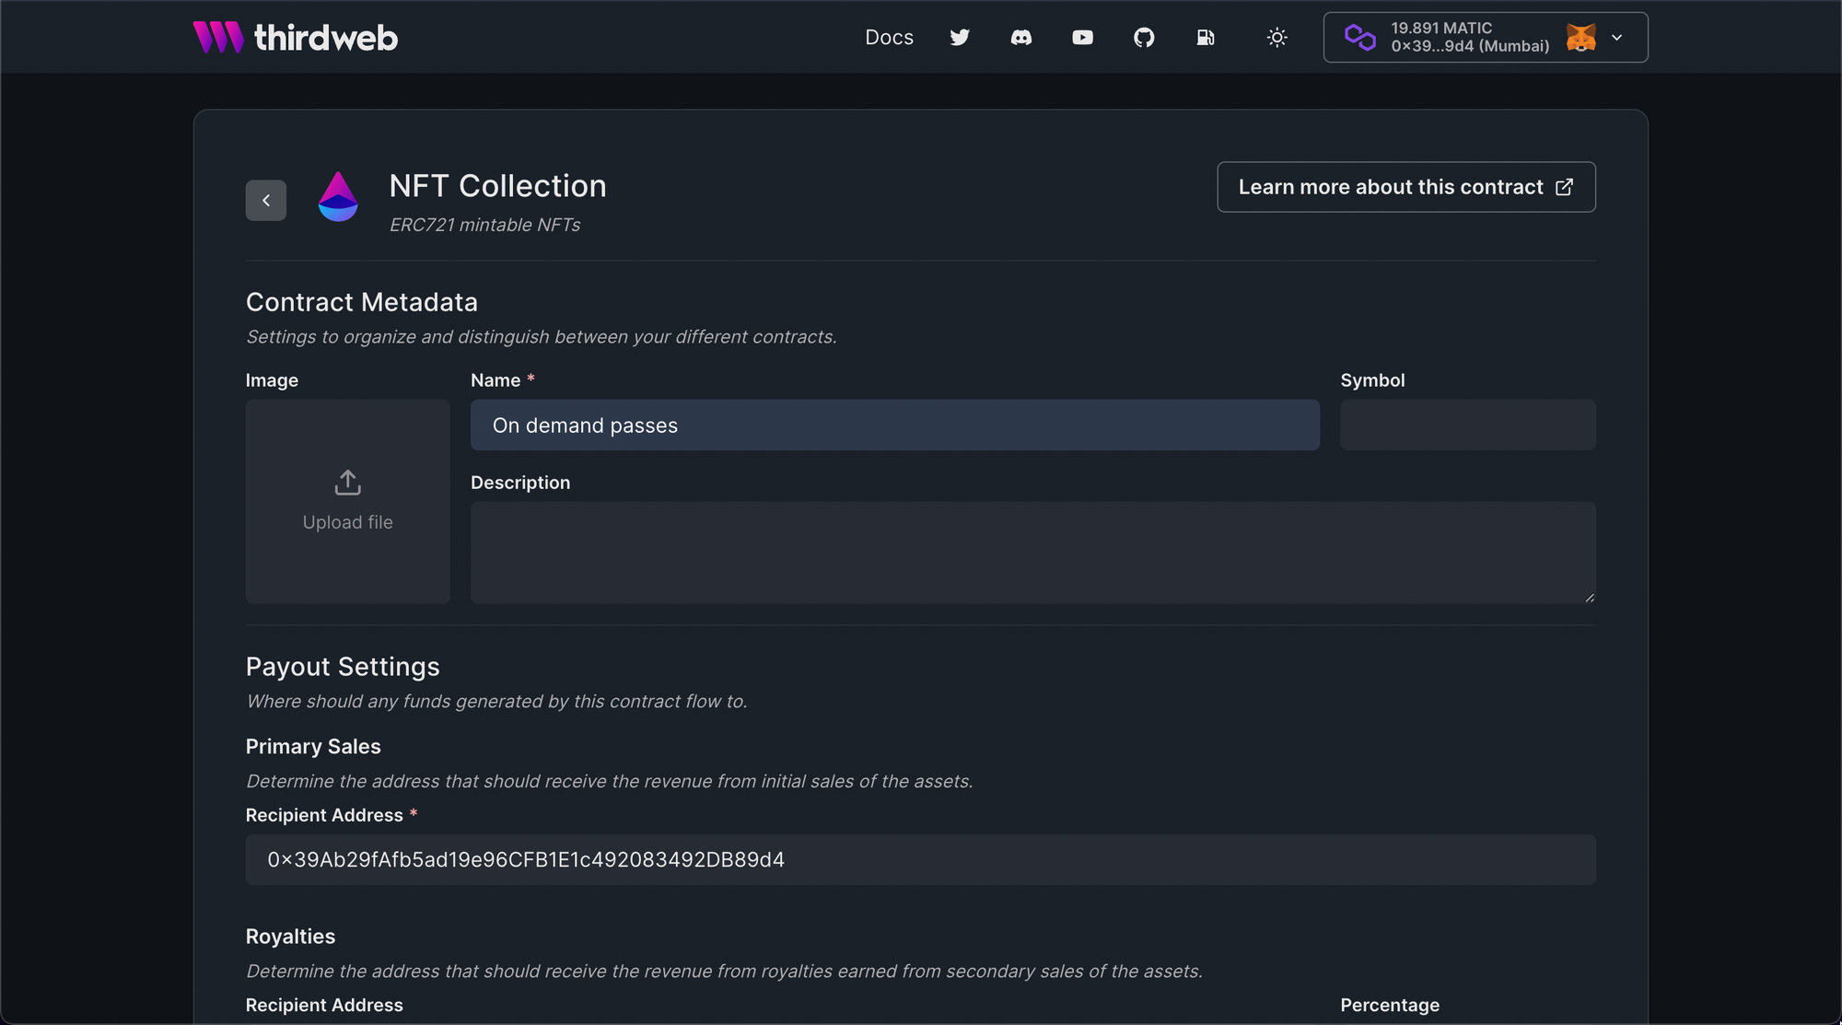Open the Discord community icon
The image size is (1842, 1025).
[1021, 37]
